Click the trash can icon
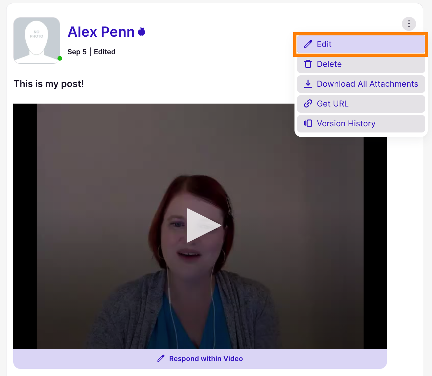Viewport: 432px width, 376px height. pyautogui.click(x=308, y=64)
